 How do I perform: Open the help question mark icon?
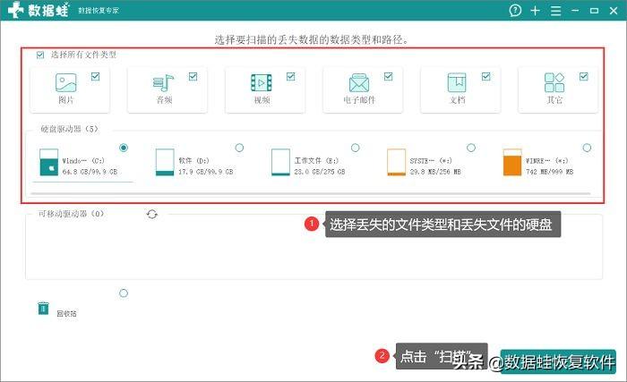(515, 11)
